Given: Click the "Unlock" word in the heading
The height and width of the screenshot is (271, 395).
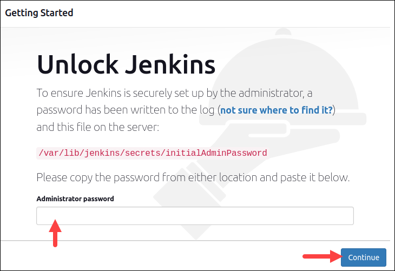Looking at the screenshot, I should click(75, 65).
